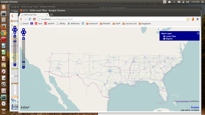Expand the bagpipes bookmarks folder

[x=145, y=24]
